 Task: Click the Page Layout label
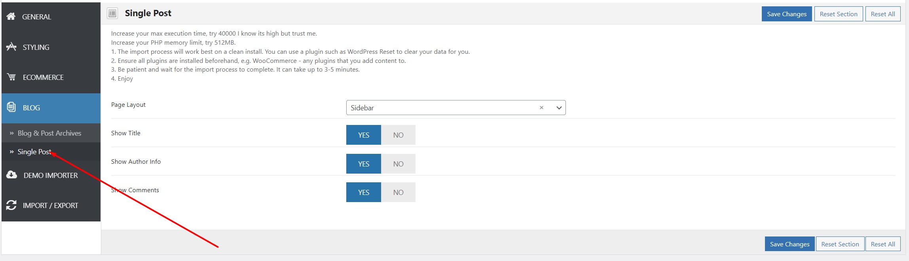[x=128, y=104]
